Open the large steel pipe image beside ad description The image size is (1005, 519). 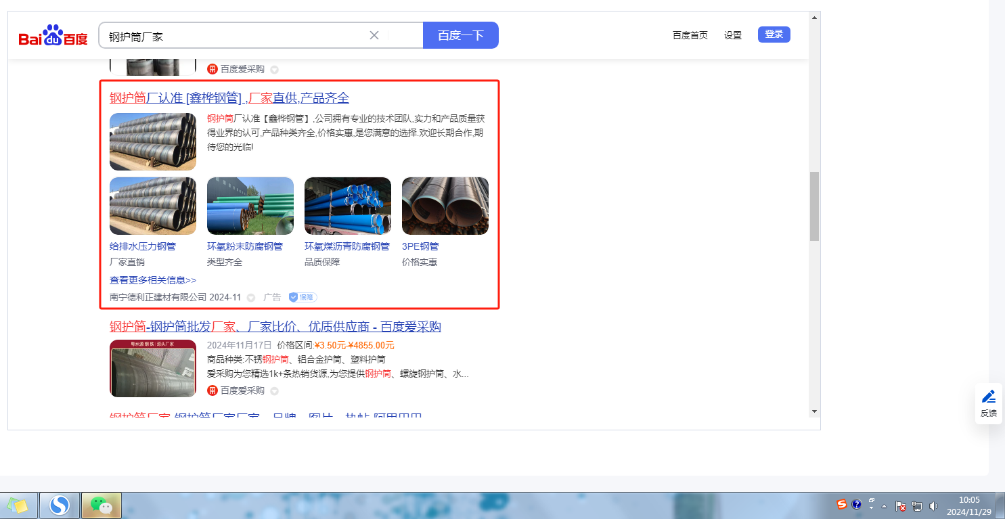click(153, 141)
